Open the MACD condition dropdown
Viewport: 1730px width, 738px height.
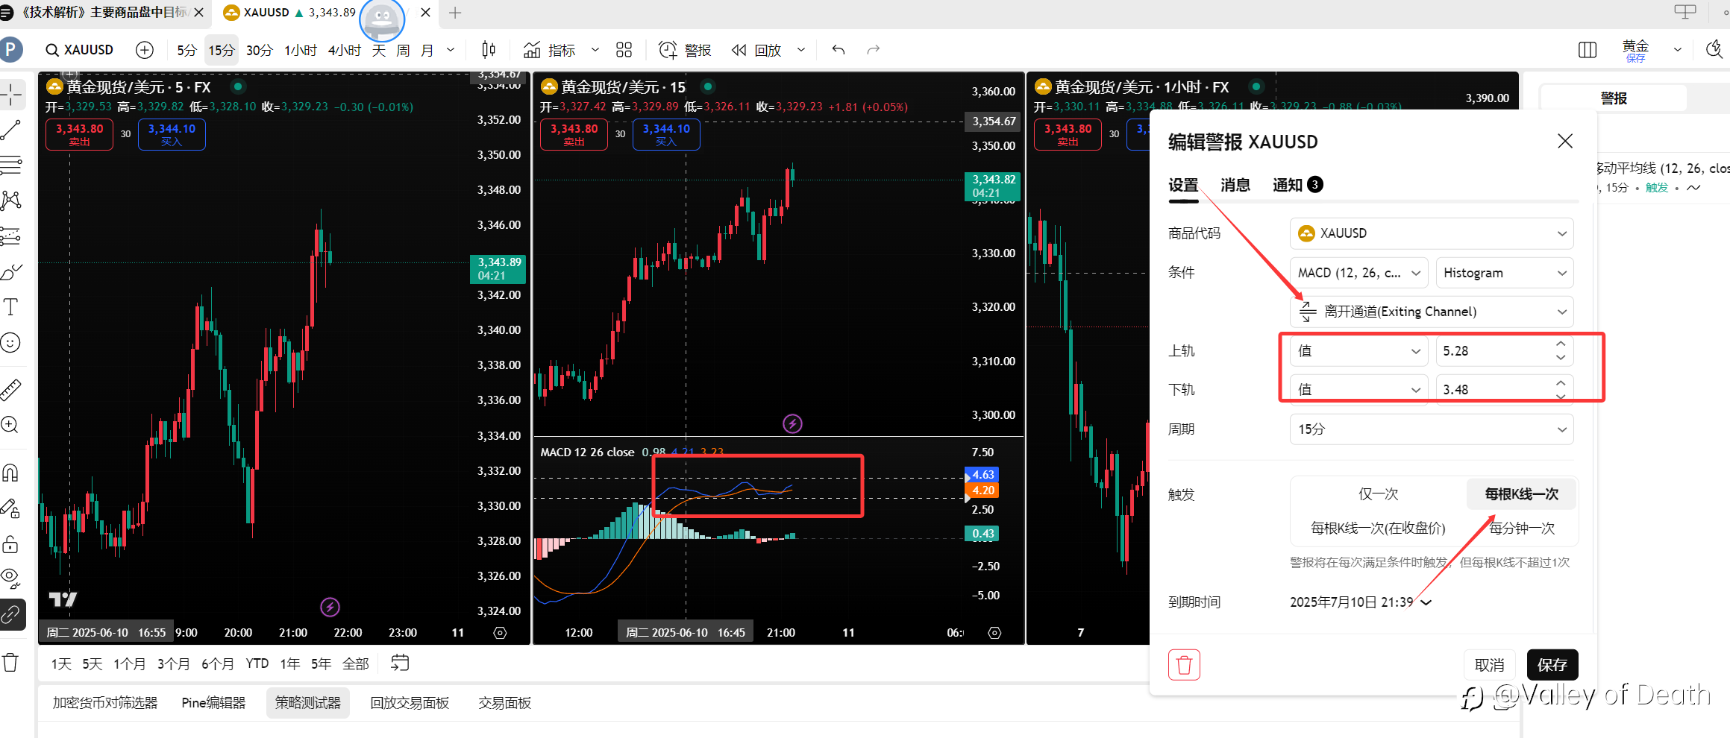point(1358,273)
